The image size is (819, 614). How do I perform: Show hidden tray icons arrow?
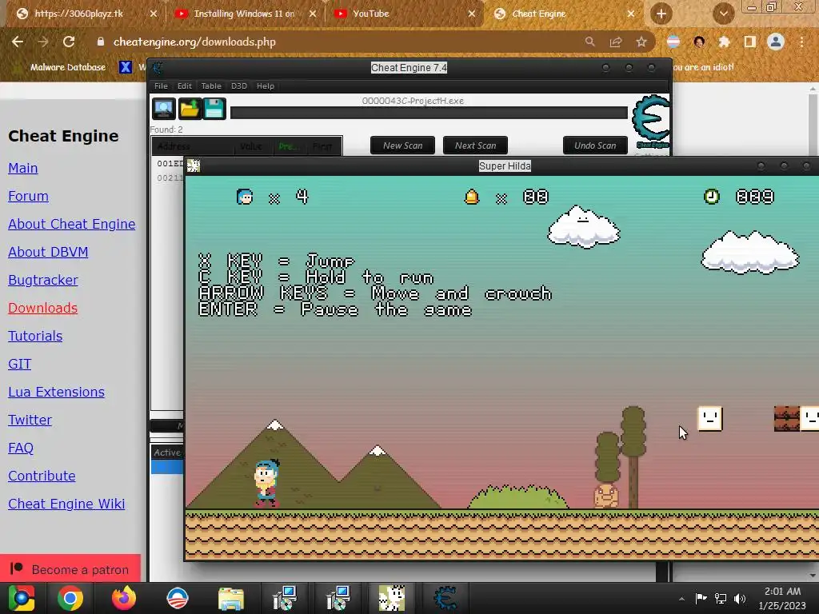click(x=681, y=599)
